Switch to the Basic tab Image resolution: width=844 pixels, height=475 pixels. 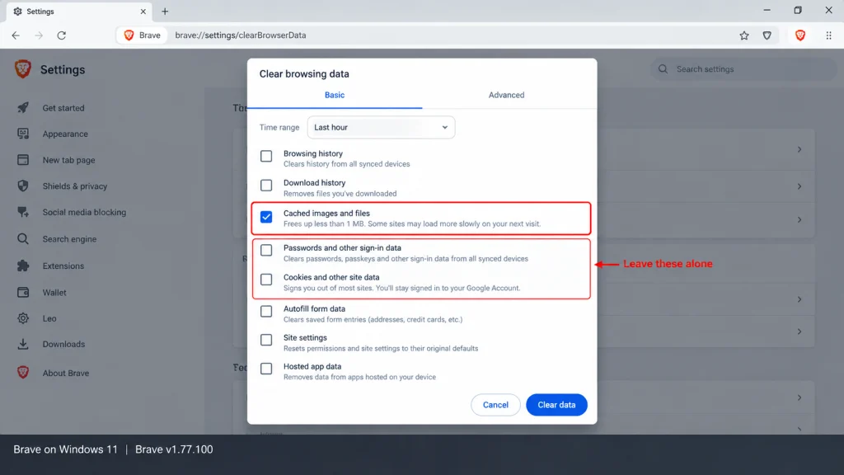(335, 96)
